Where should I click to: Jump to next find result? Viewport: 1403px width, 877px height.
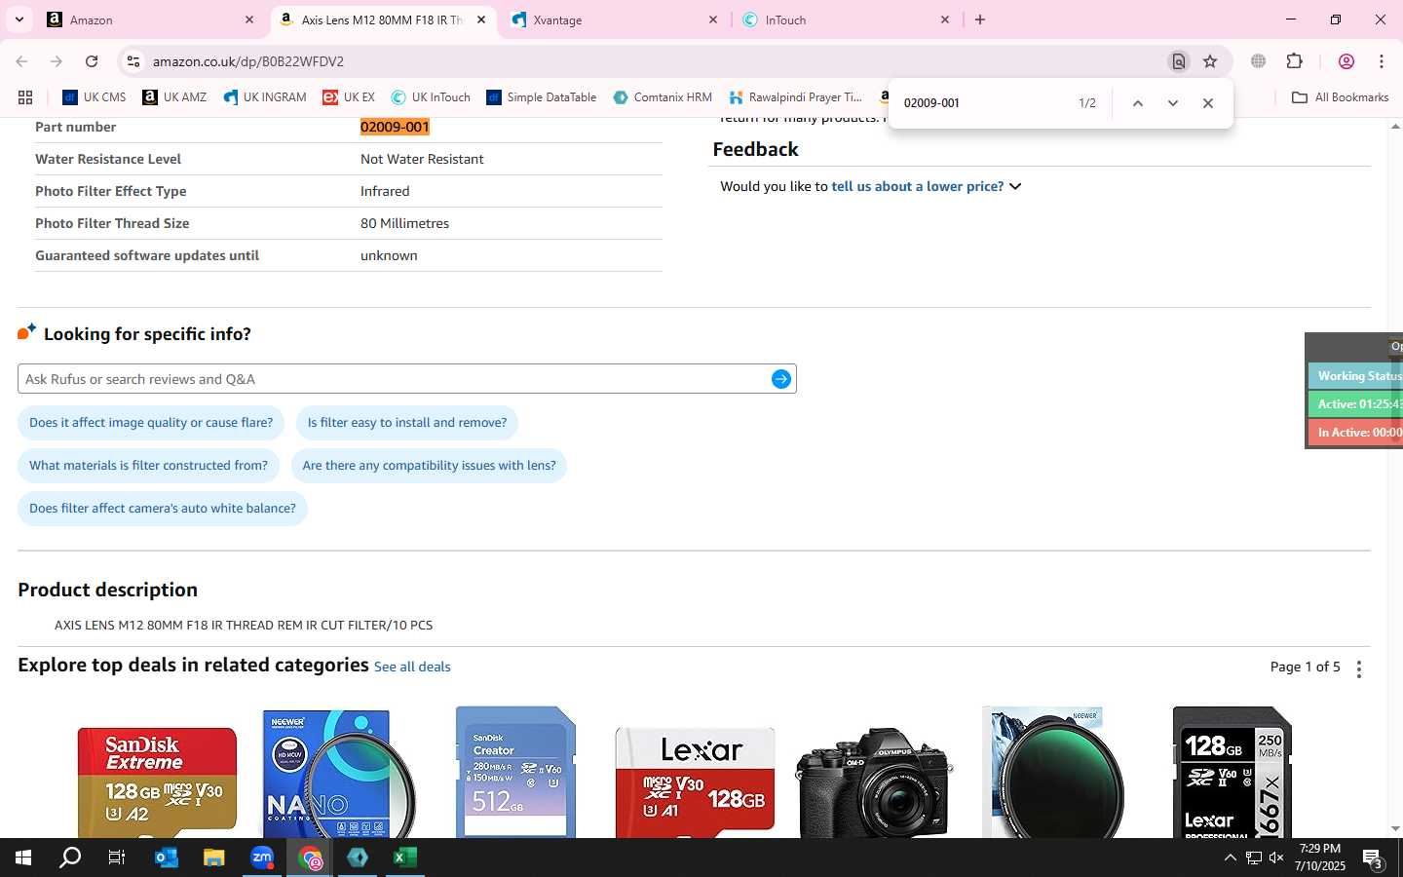click(x=1173, y=103)
